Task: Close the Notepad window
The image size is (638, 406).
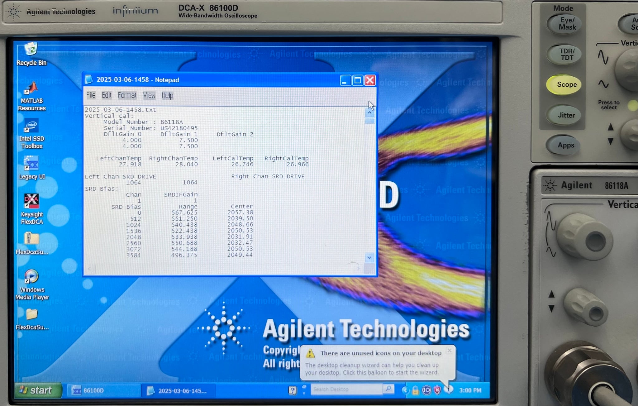Action: (370, 80)
